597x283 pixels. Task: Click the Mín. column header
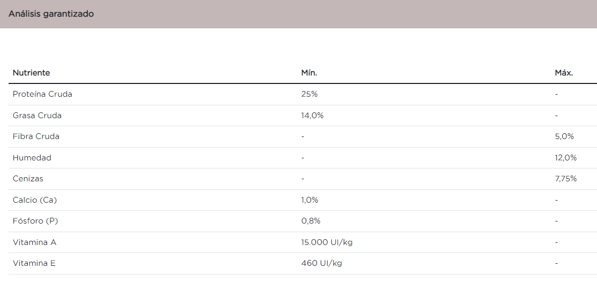coord(309,73)
